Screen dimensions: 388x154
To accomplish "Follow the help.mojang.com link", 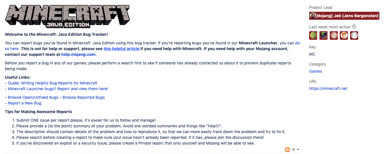I will (78, 54).
